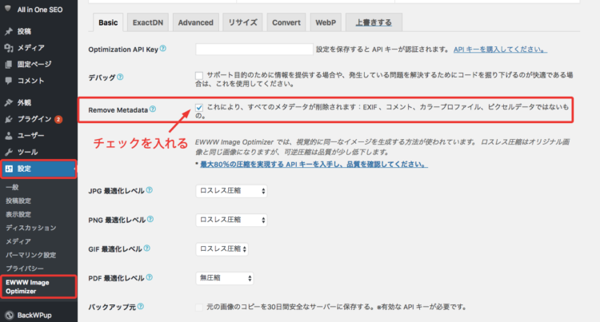Expand the JPG 最適化レベル dropdown
Screen dimensions: 600x322
(x=231, y=191)
